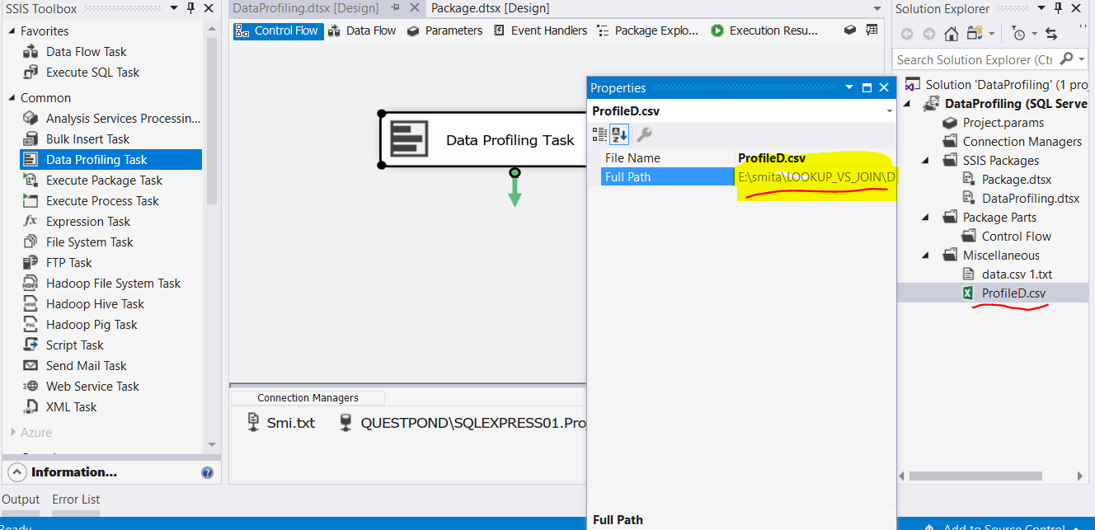Image resolution: width=1095 pixels, height=530 pixels.
Task: Switch to Package.dtsx design document
Action: (491, 8)
